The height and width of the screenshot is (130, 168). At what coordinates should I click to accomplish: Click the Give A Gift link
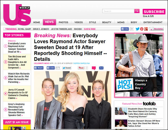pos(148,16)
